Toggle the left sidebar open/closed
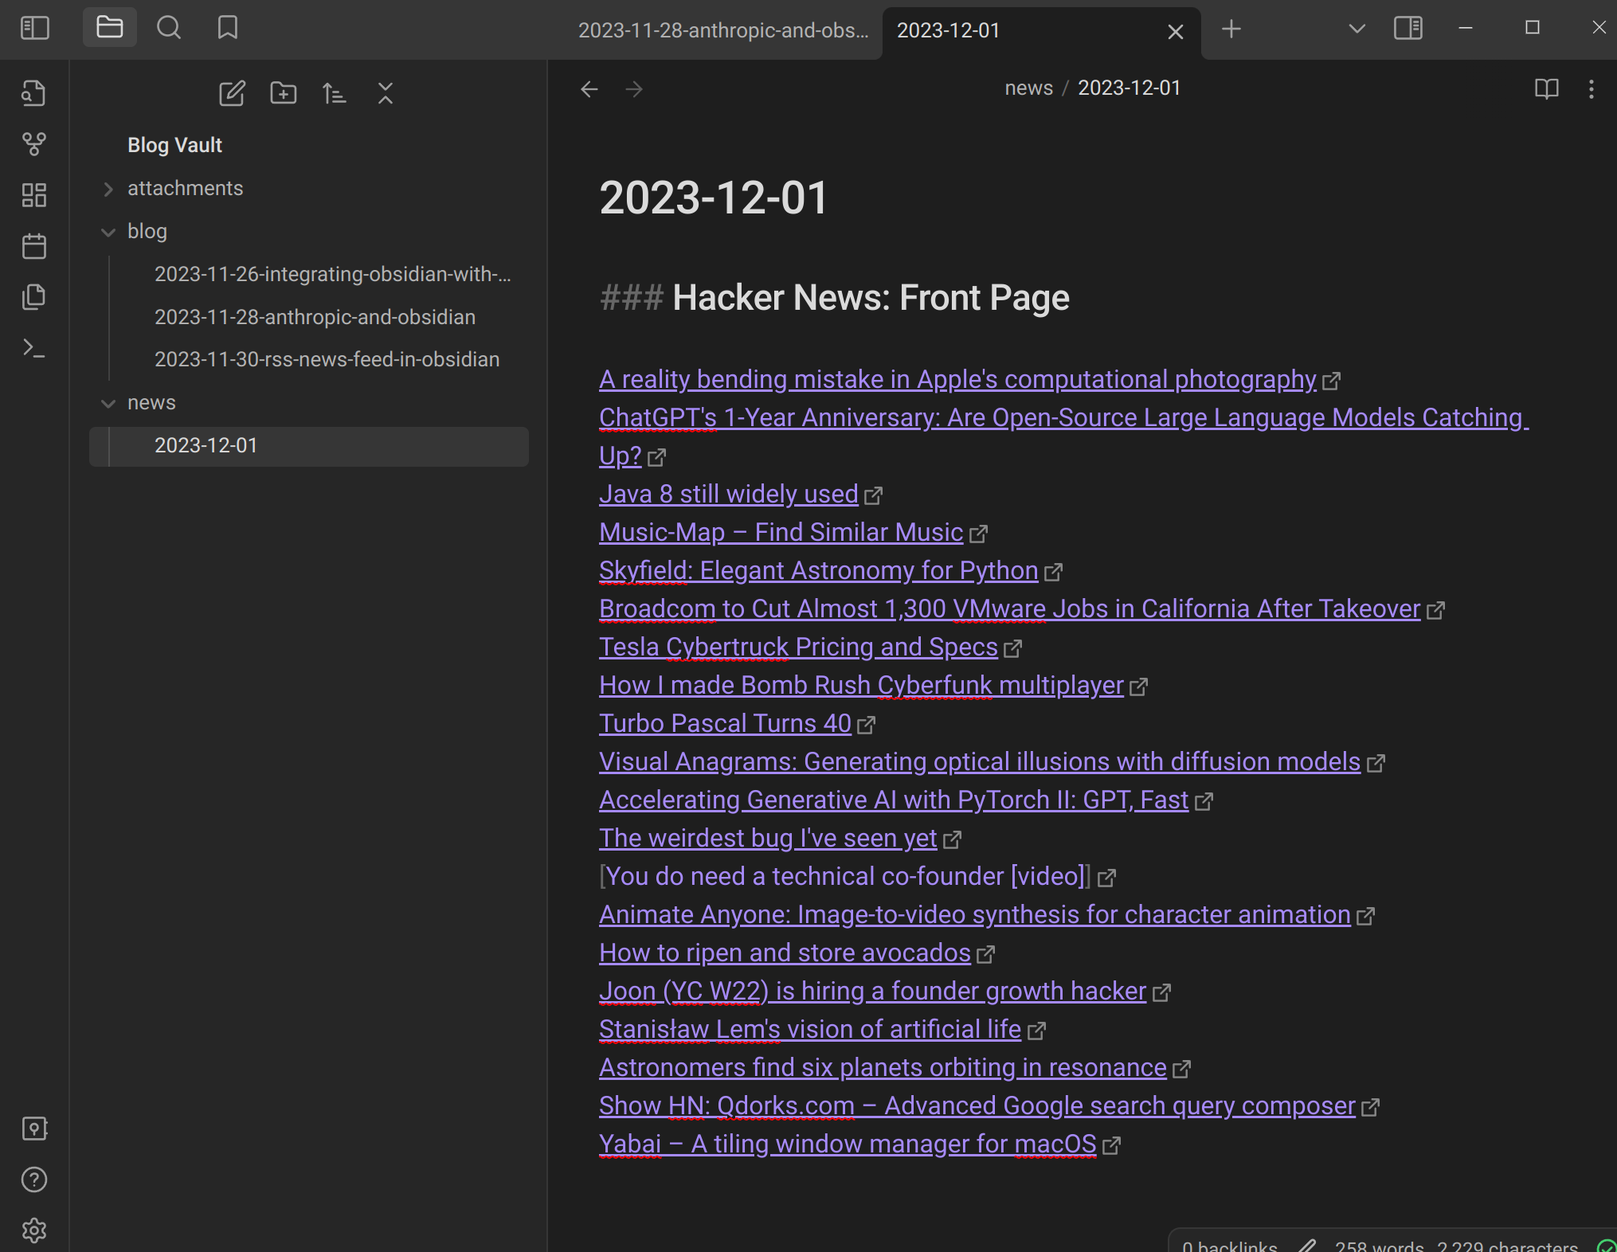 [34, 27]
